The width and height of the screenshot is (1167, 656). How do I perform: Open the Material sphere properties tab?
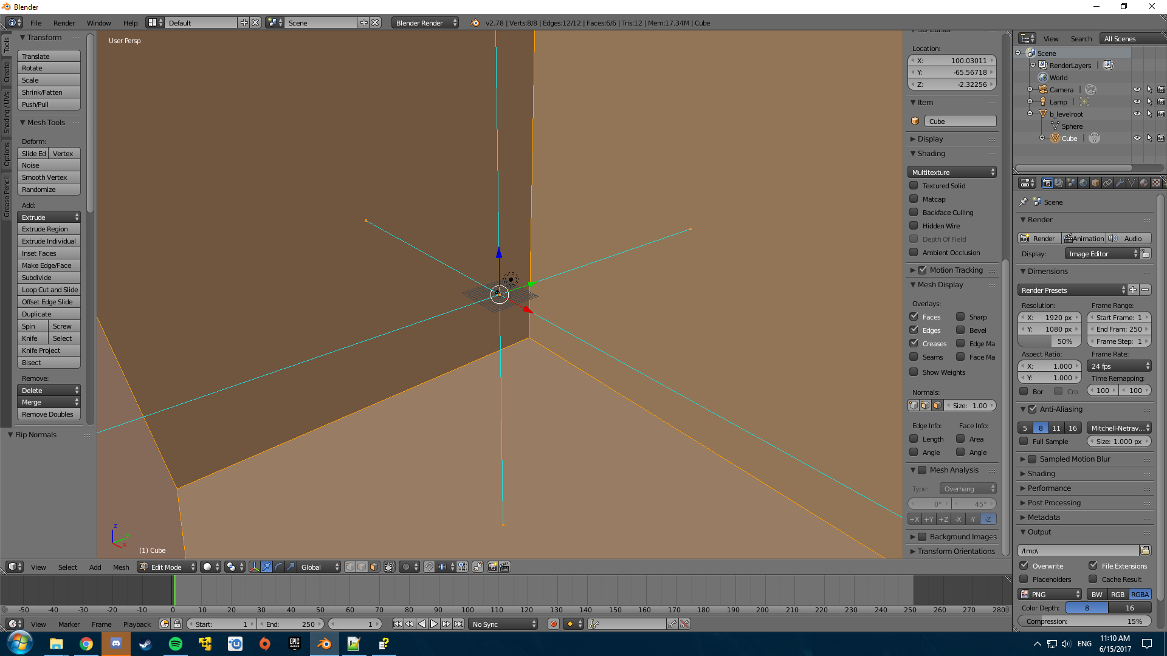click(x=1144, y=183)
